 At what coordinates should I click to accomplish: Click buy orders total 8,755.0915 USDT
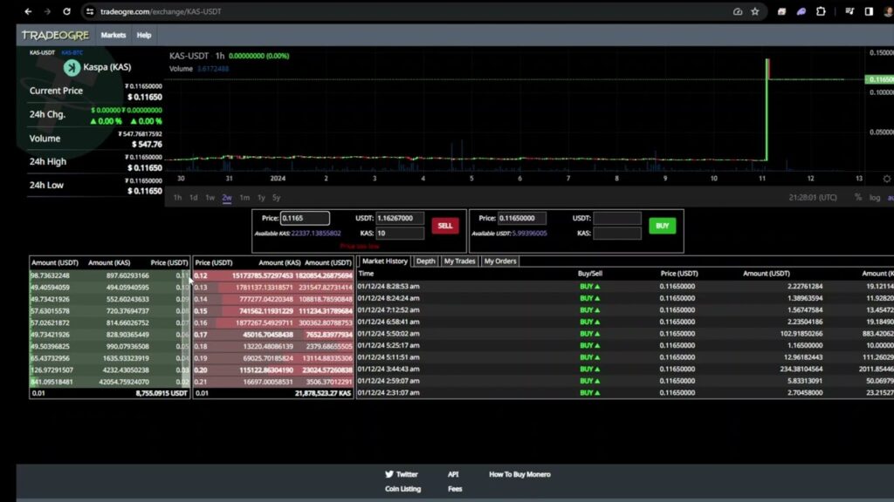pyautogui.click(x=162, y=393)
